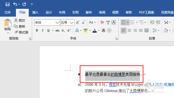174x98 pixels.
Task: Apply paragraph shading with the paint bucket
Action: click(x=166, y=30)
